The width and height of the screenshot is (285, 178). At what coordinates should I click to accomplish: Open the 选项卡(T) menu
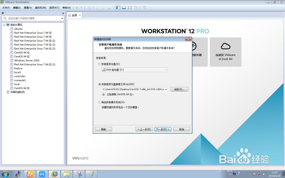(54, 8)
